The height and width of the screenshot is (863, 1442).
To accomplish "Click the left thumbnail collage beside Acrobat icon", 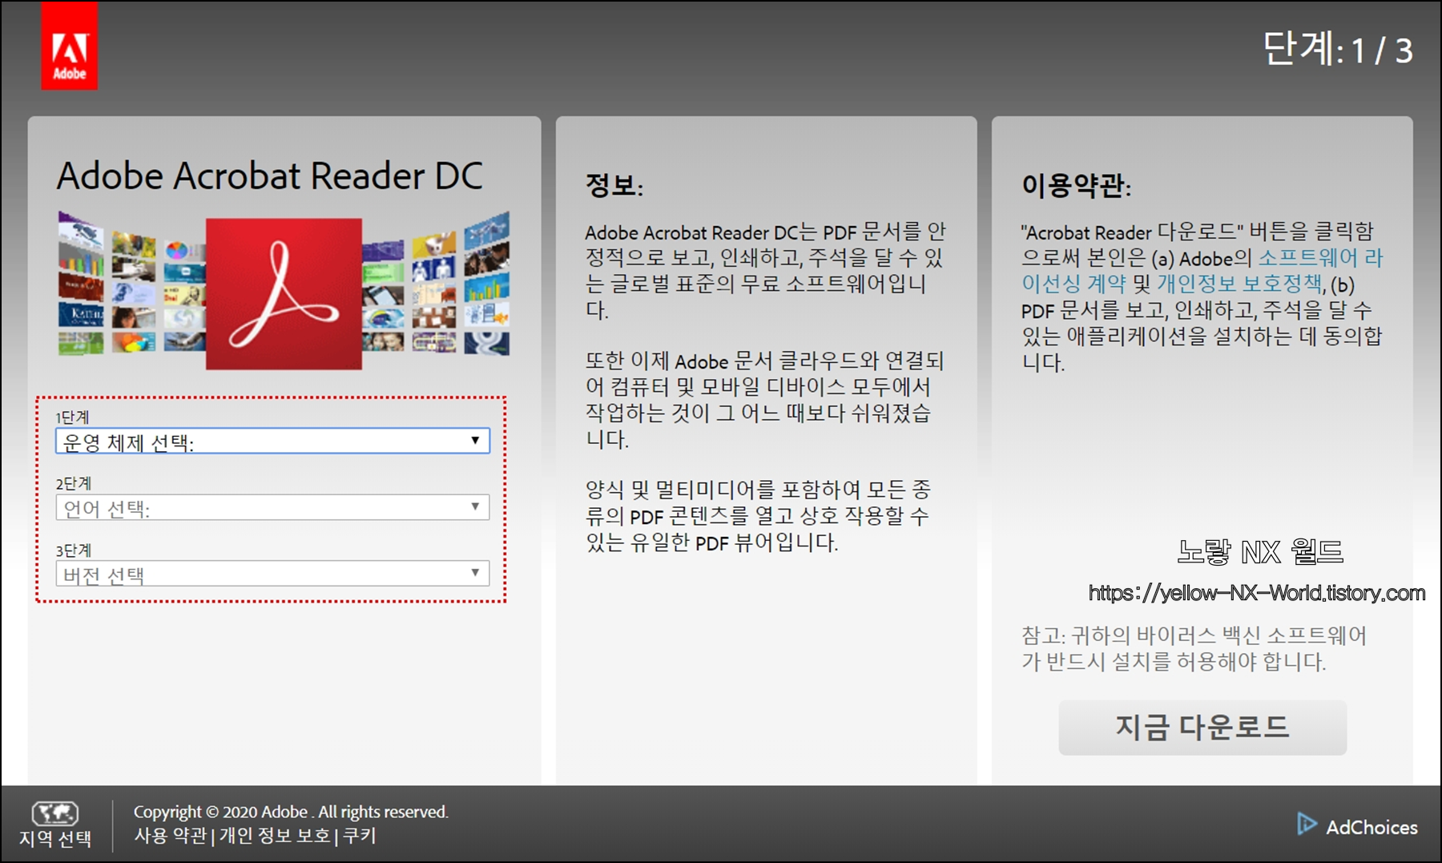I will [131, 284].
